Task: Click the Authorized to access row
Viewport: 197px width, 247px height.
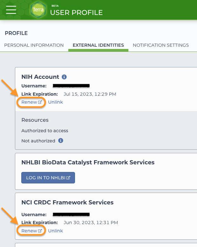Action: click(x=45, y=131)
